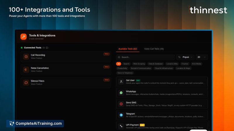The width and height of the screenshot is (234, 131).
Task: Open the WhatsApp tool title
Action: pyautogui.click(x=131, y=91)
